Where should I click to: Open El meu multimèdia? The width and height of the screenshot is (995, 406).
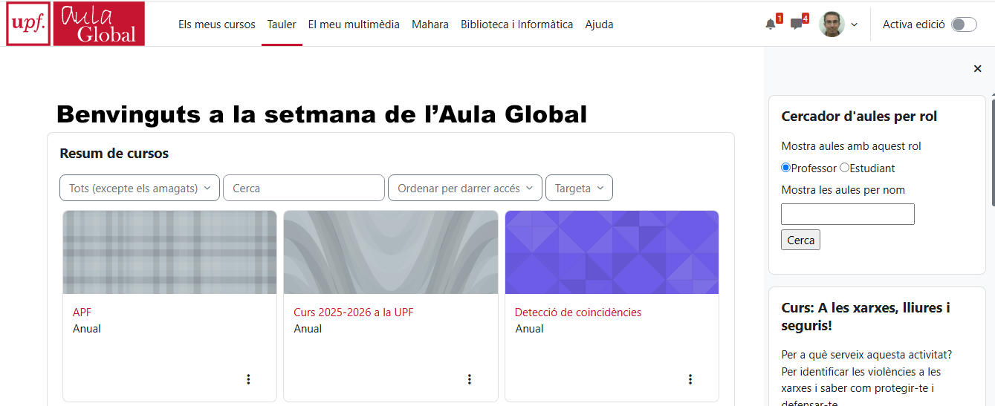354,24
